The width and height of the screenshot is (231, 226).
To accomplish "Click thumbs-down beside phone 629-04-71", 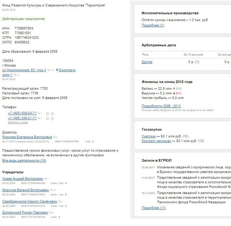I will (x=52, y=113).
